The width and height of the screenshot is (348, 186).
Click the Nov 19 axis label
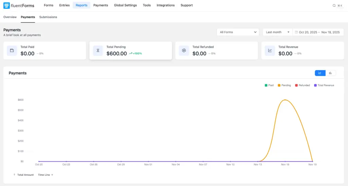[313, 165]
